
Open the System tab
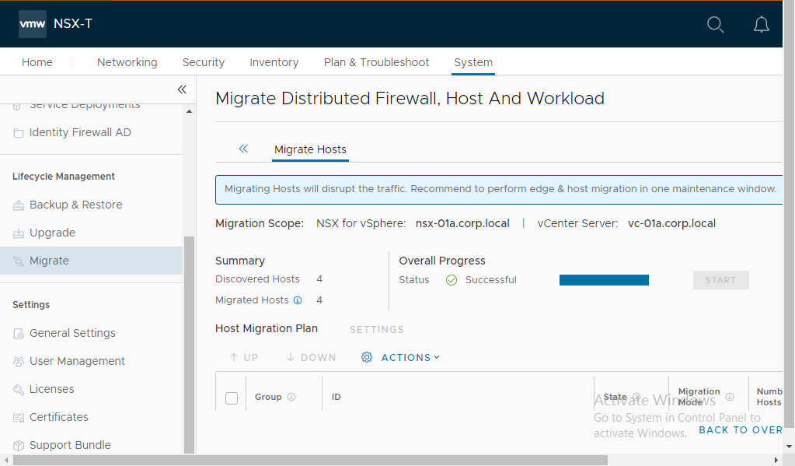coord(473,62)
